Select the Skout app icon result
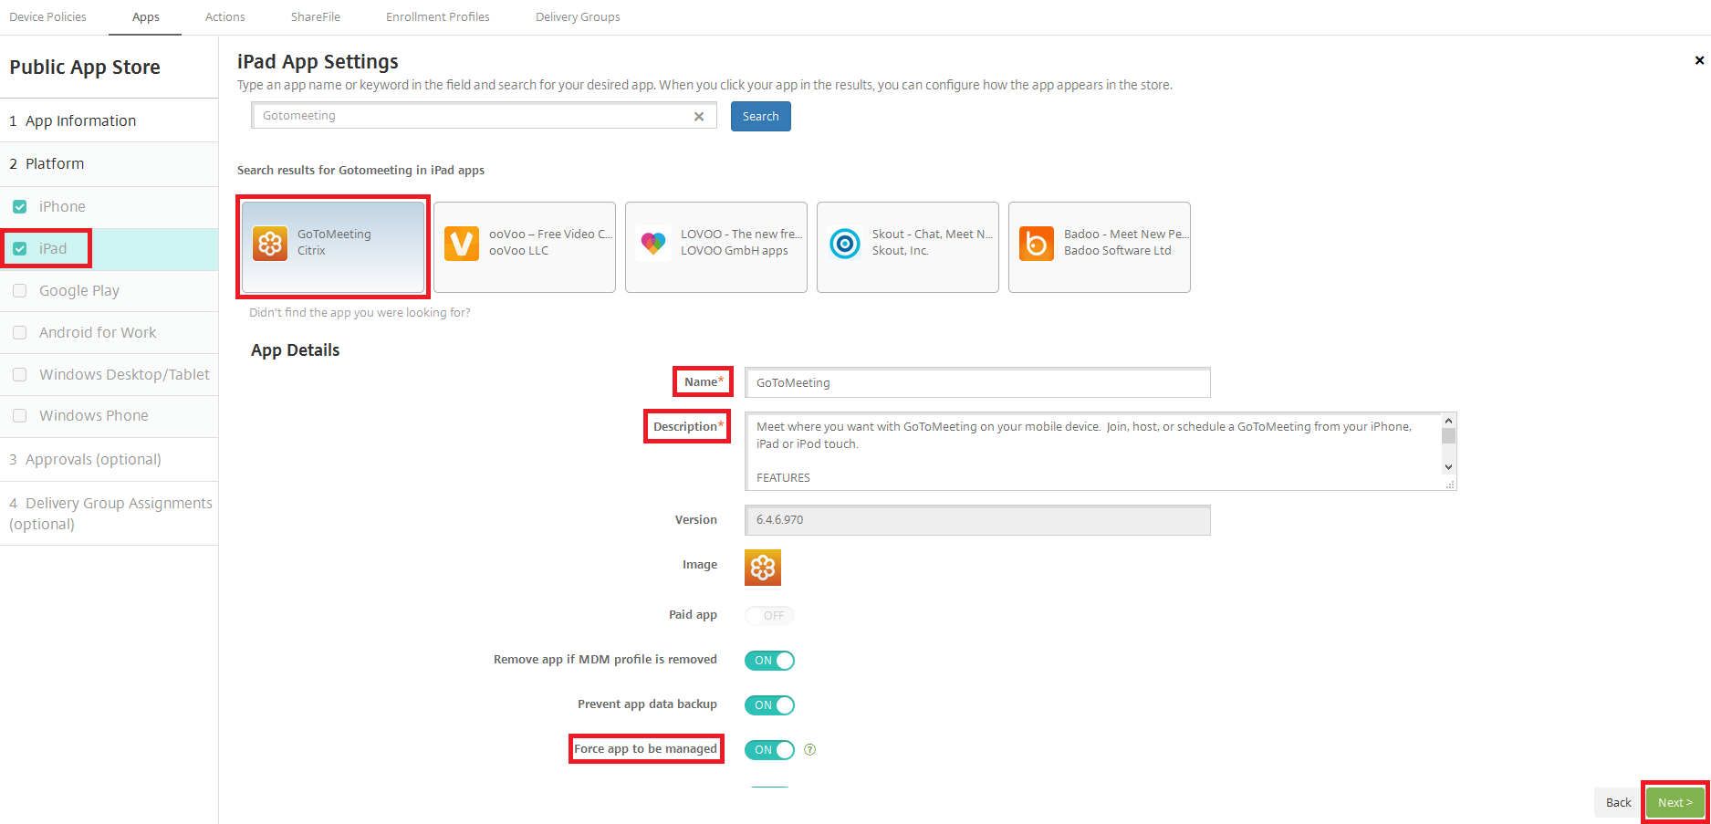Viewport: 1711px width, 824px height. point(845,244)
